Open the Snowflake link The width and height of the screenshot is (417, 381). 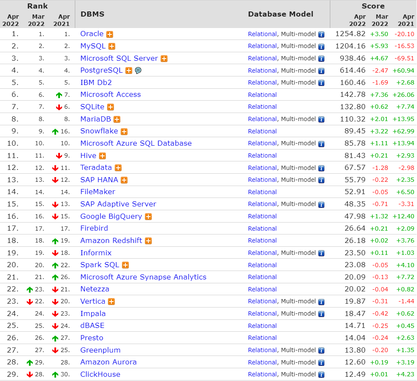point(99,131)
